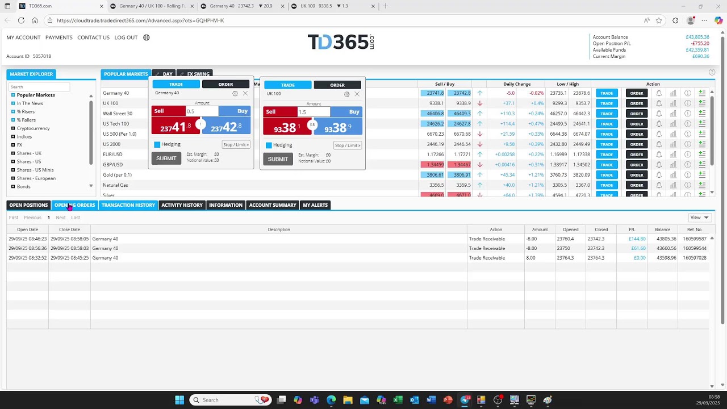Open the Windows Start menu
The height and width of the screenshot is (409, 727).
(179, 400)
